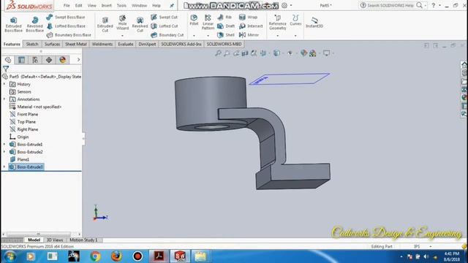Select the Shell feature

tap(226, 35)
